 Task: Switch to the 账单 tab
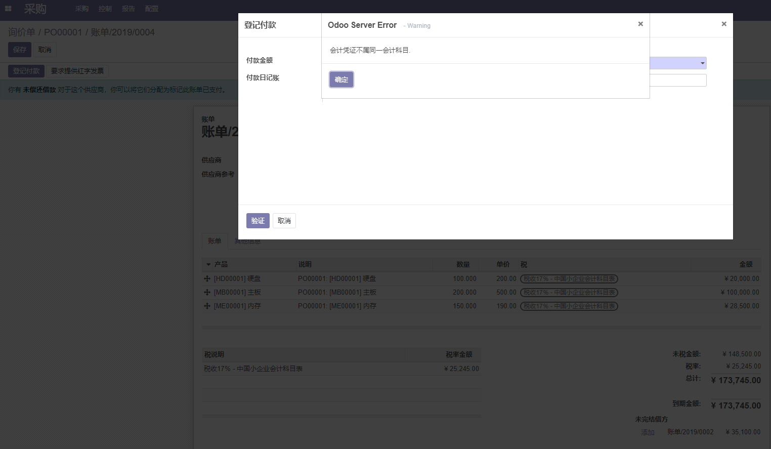click(215, 241)
